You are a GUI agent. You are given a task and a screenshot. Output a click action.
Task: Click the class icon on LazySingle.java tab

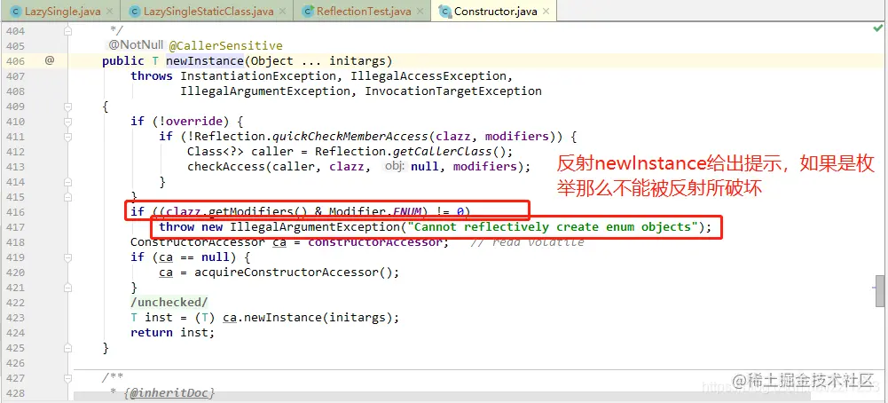15,12
